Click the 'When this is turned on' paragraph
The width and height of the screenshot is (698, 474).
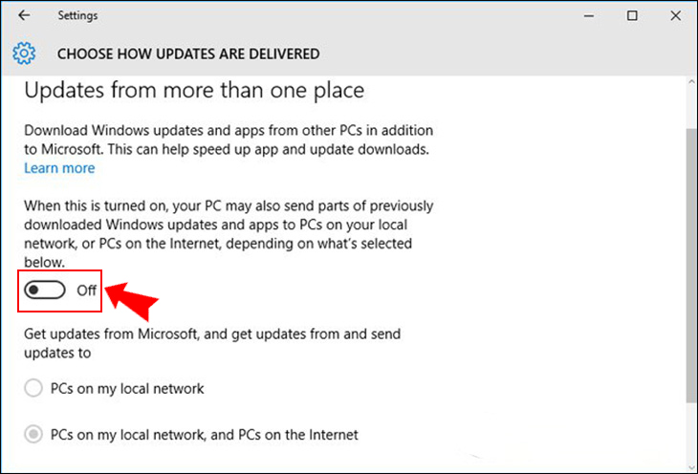229,234
